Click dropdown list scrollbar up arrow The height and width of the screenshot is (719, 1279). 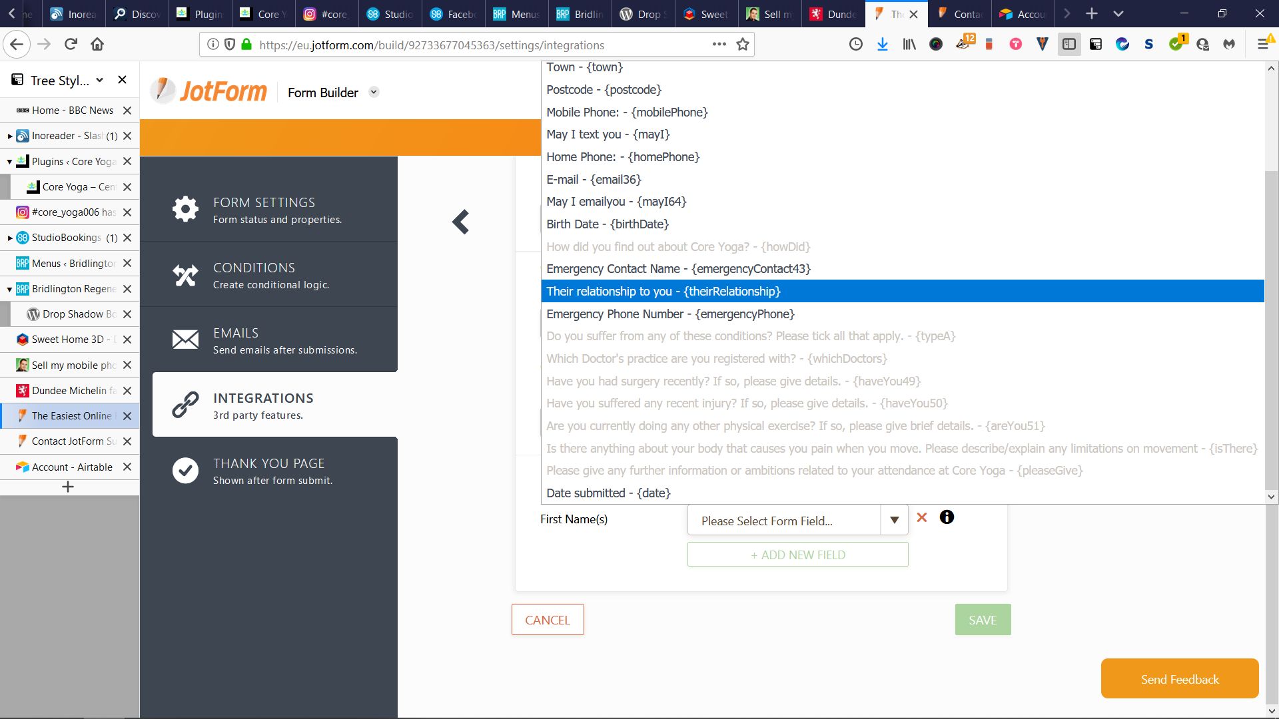click(1271, 68)
